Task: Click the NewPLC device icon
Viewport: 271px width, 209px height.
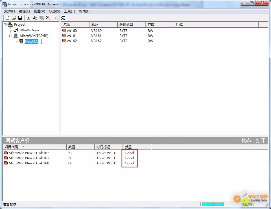Action: [21, 41]
